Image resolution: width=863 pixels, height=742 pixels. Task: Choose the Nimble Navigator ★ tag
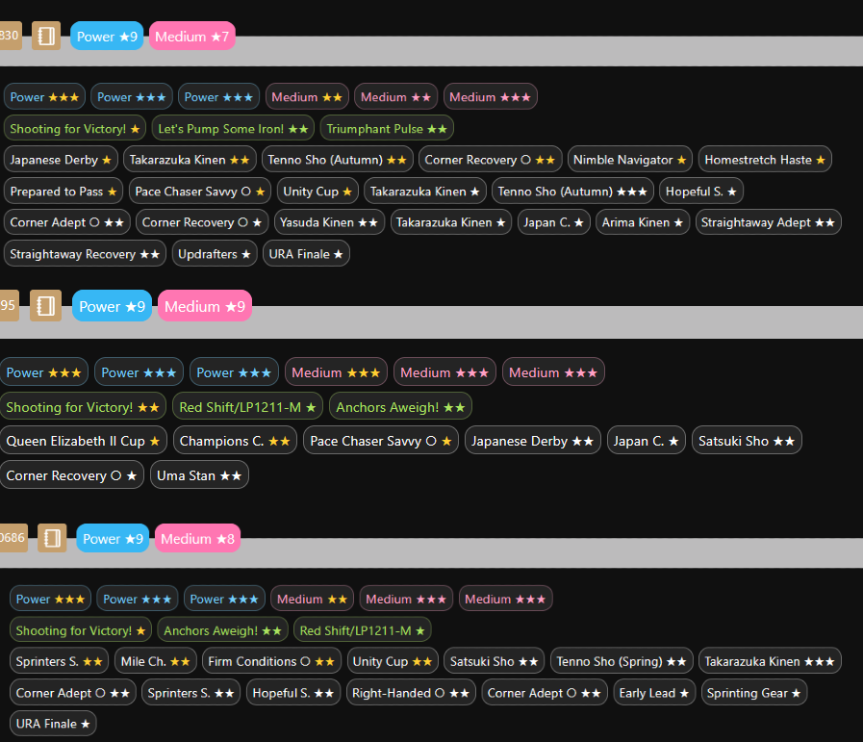click(x=630, y=160)
